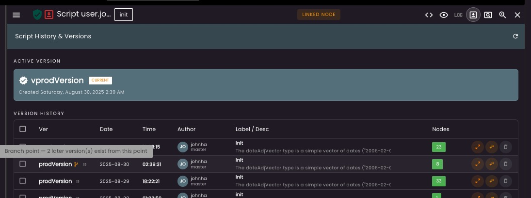Delete the version with 8 nodes
Viewport: 531px width, 198px height.
coord(505,164)
